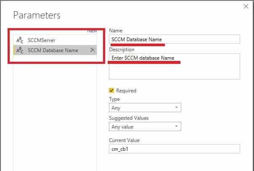Click ABC type icon beside SCCM Database Name
Screen dimensions: 254x171
(20, 50)
